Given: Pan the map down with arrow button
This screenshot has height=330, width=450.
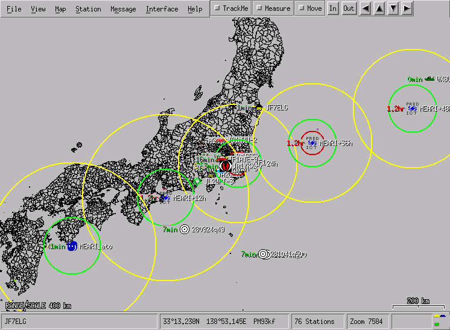Looking at the screenshot, I should click(x=393, y=8).
